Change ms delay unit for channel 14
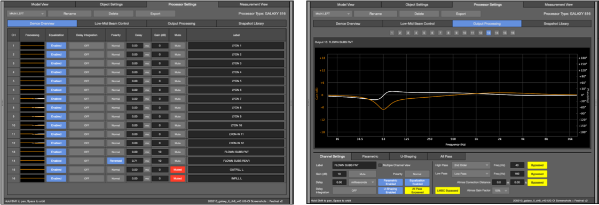Image resolution: width=599 pixels, height=205 pixels. [147, 161]
